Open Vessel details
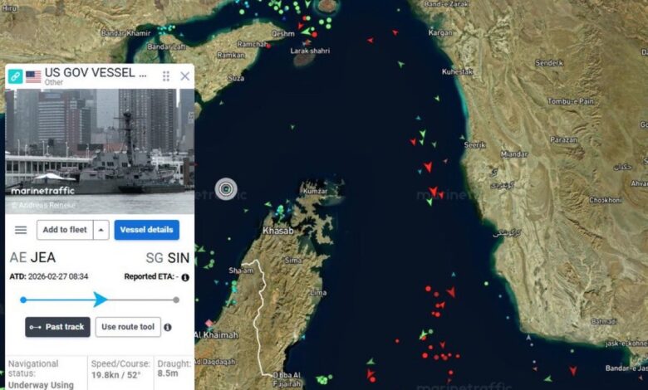Viewport: 648px width, 390px height. [x=146, y=230]
